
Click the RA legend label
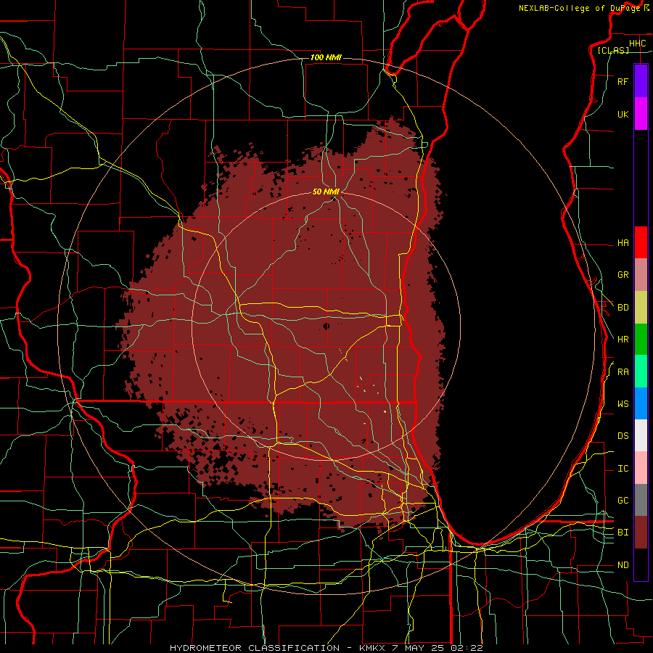[x=623, y=372]
